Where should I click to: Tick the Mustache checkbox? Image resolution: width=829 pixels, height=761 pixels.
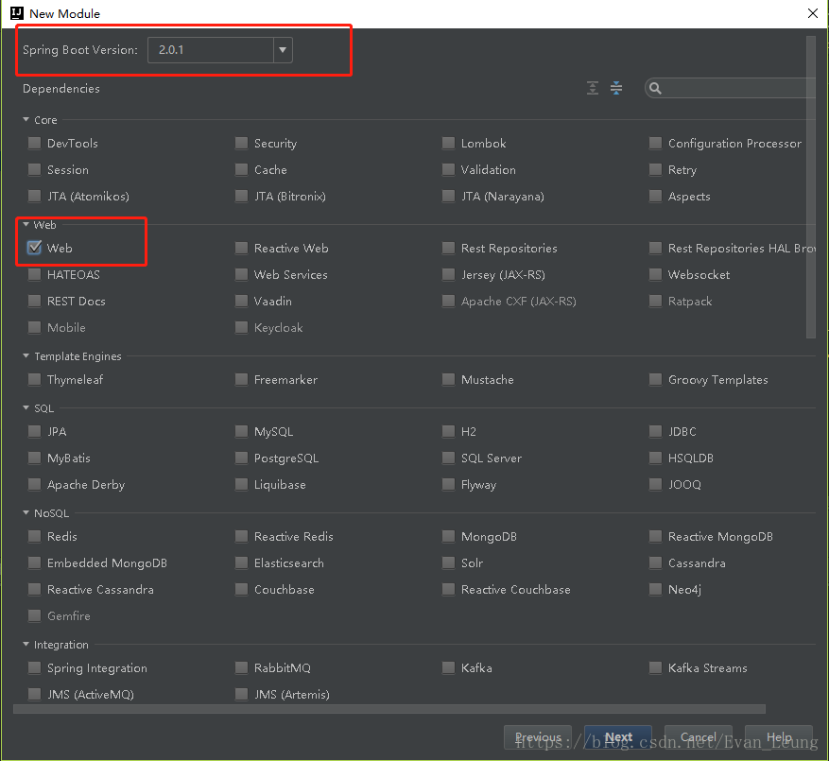tap(448, 380)
